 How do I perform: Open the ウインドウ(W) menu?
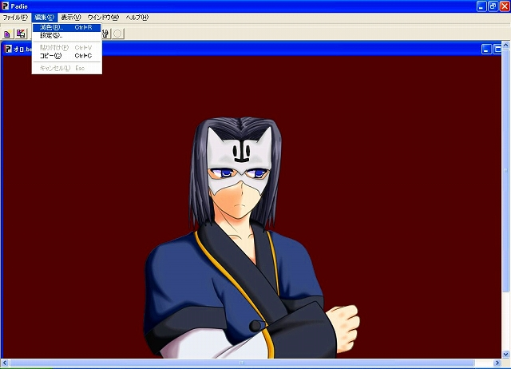pyautogui.click(x=103, y=17)
